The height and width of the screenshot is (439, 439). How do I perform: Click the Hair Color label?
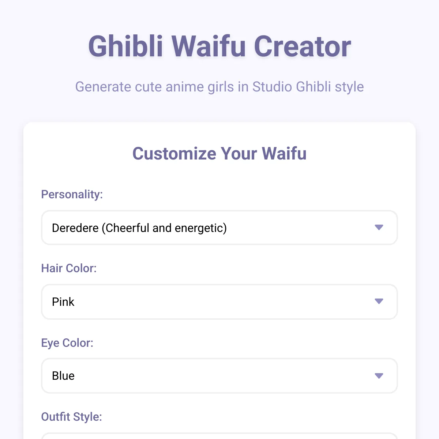pos(69,268)
